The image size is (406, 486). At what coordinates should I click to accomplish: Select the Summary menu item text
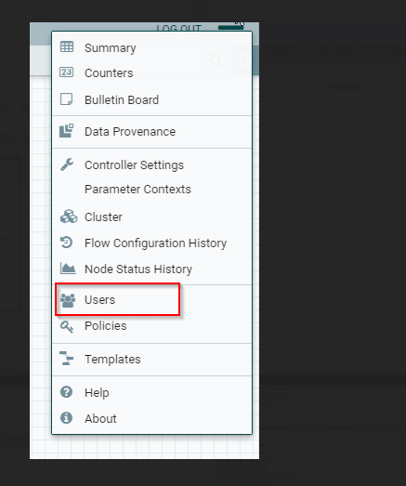110,48
